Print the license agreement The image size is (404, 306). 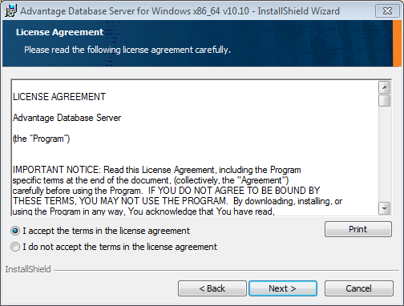pos(358,229)
